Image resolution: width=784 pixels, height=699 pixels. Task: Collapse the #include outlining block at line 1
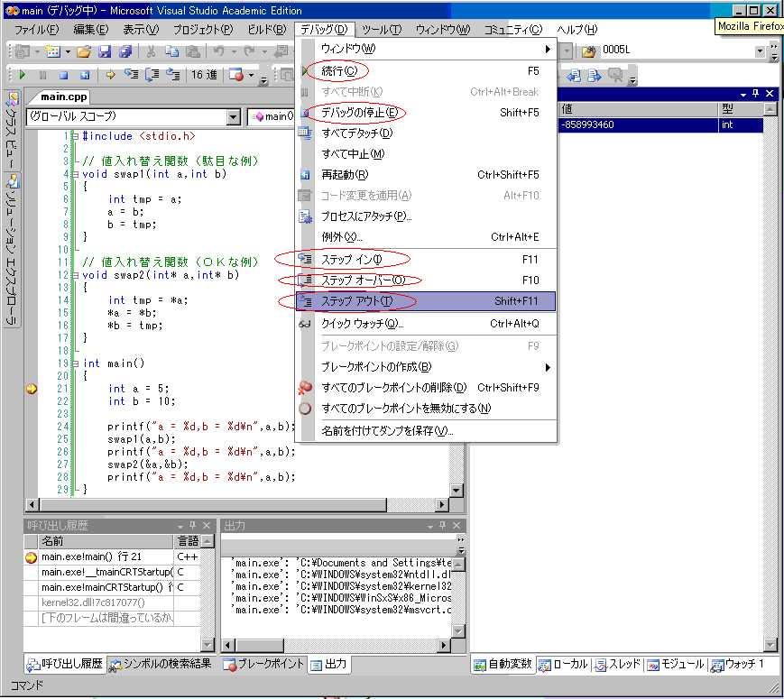pos(76,136)
